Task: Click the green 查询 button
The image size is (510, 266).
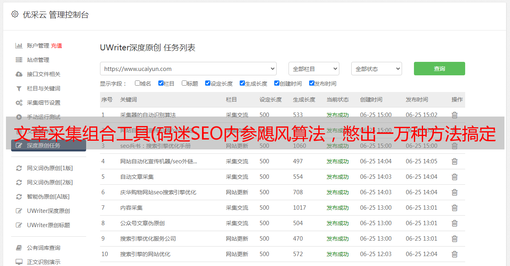Action: pyautogui.click(x=439, y=69)
